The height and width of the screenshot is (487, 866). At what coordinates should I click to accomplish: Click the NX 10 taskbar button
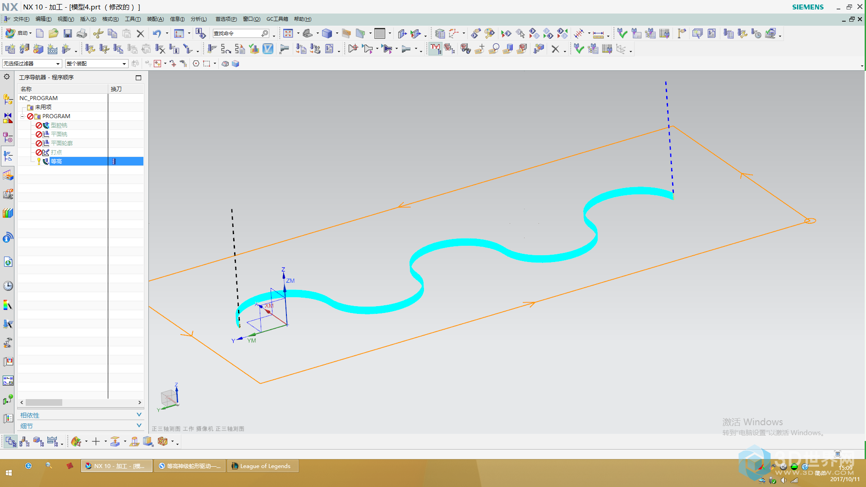click(x=116, y=466)
